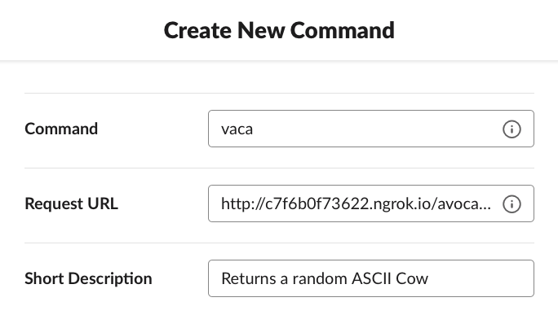Screen dimensions: 558x315
Task: Click the ngrok.io URL text
Action: [356, 204]
